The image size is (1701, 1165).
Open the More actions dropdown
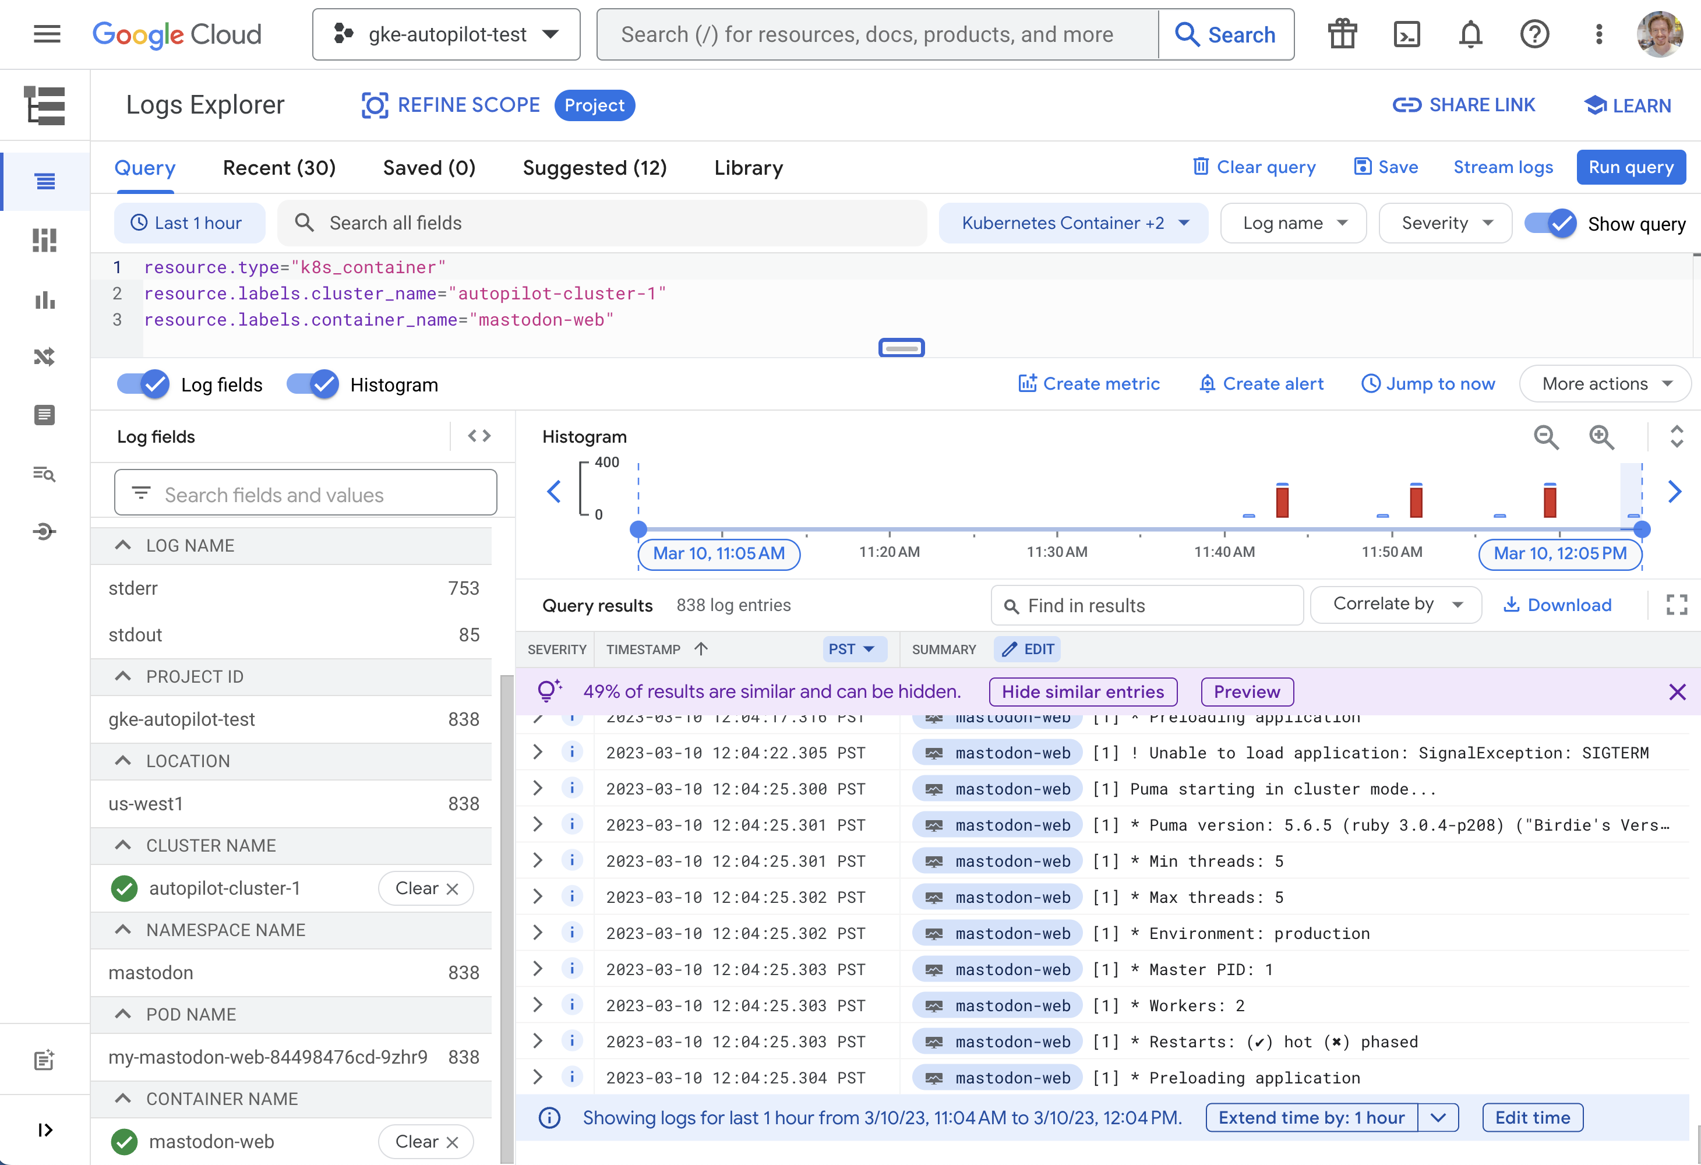(1605, 384)
